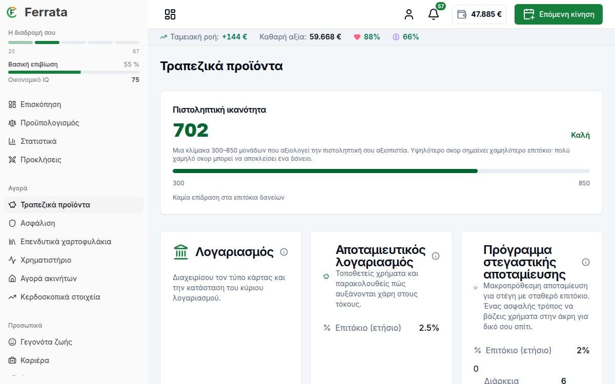The image size is (615, 384).
Task: Click the brain icon next to 66%
Action: coord(396,37)
